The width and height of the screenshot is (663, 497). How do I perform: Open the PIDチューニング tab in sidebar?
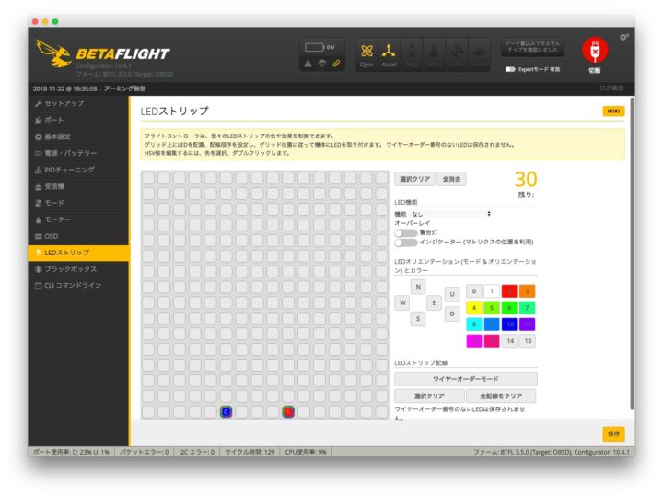pos(70,170)
